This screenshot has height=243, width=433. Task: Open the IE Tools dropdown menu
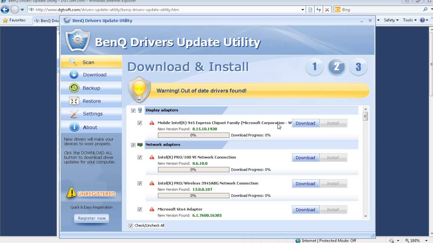(410, 20)
